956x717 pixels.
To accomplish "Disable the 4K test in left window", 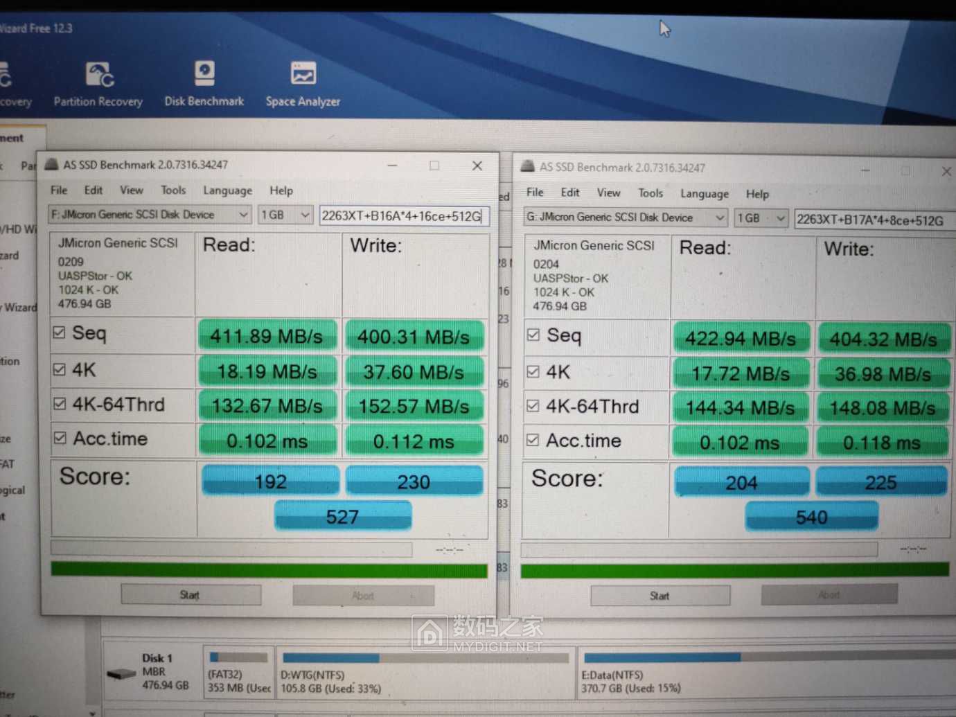I will pos(60,369).
